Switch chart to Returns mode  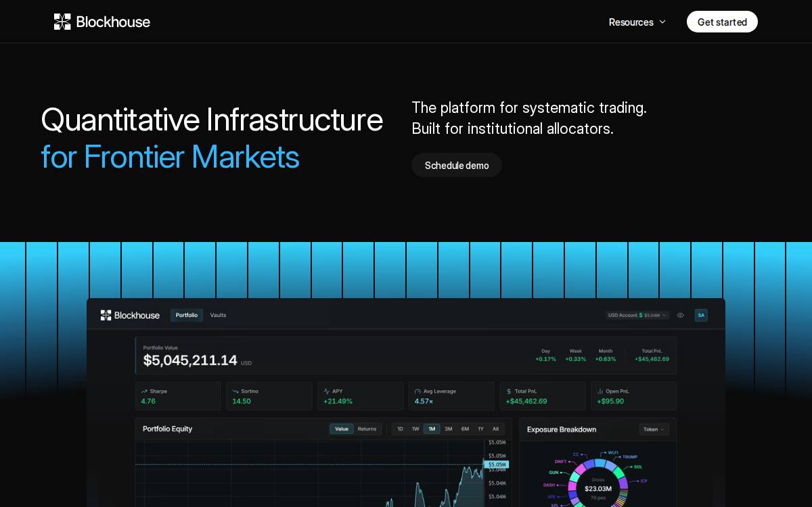point(367,429)
